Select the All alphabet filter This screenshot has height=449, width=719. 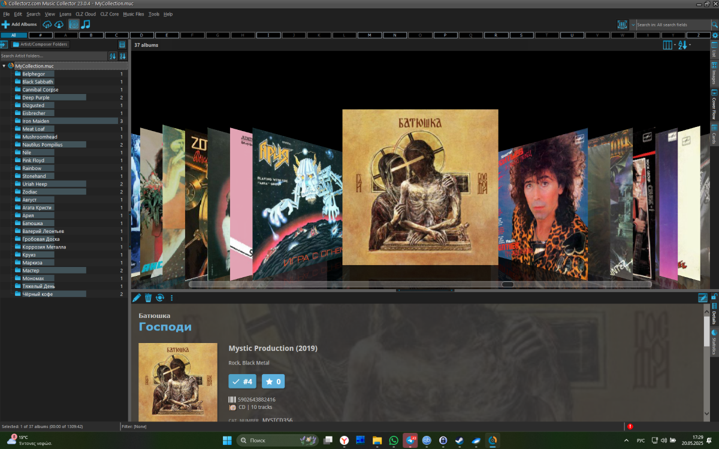coord(14,35)
